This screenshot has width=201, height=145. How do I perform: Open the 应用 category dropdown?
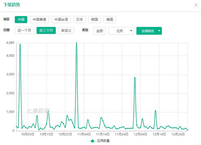click(x=121, y=31)
